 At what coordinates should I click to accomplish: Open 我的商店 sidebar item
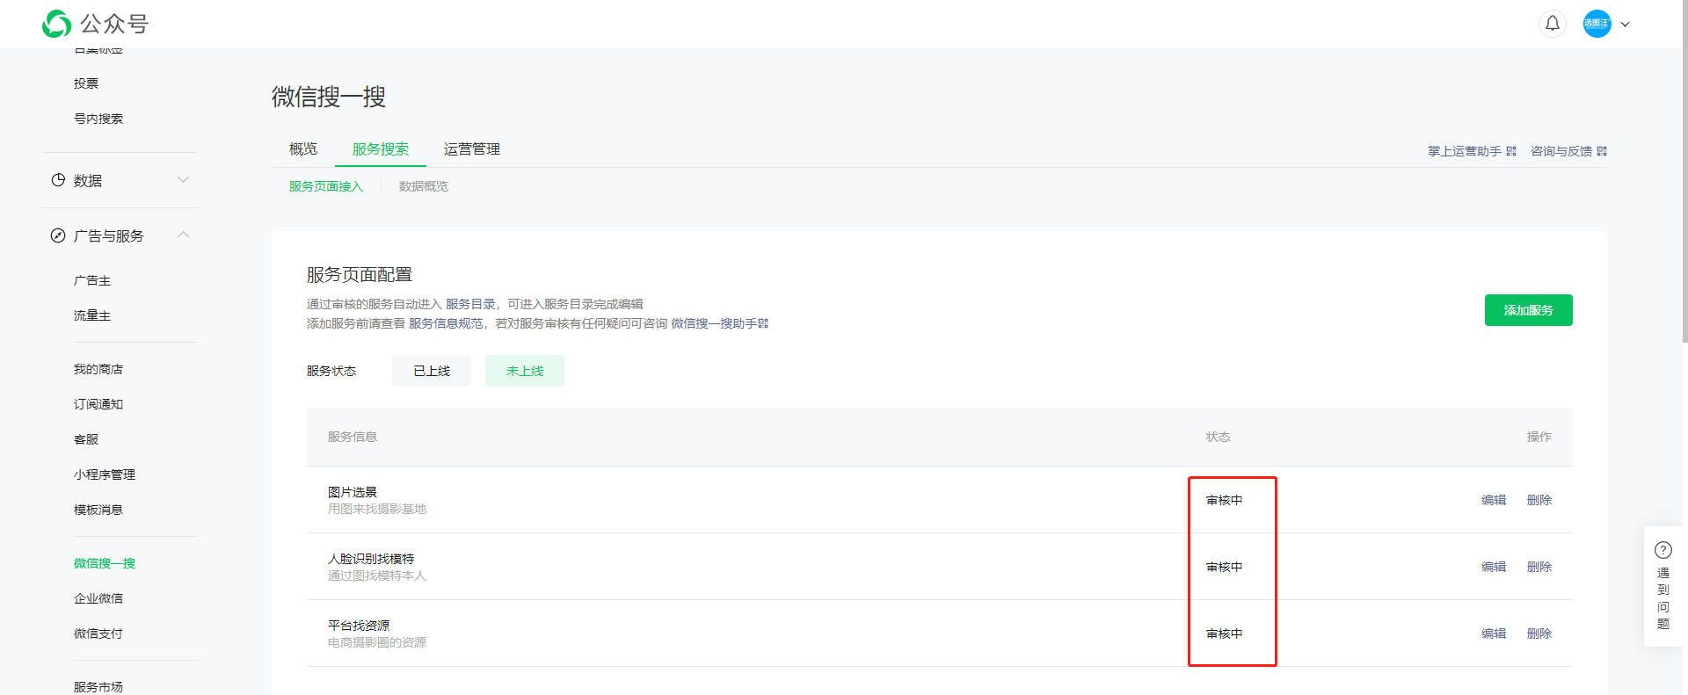pyautogui.click(x=98, y=369)
